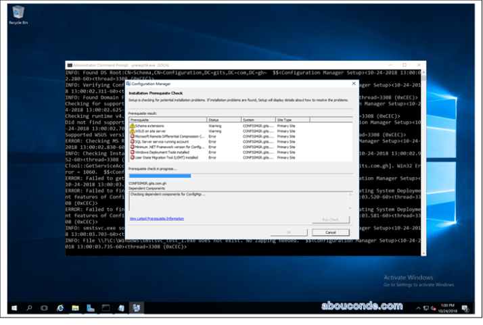This screenshot has width=483, height=325.
Task: Open Task View from the taskbar
Action: click(x=45, y=307)
